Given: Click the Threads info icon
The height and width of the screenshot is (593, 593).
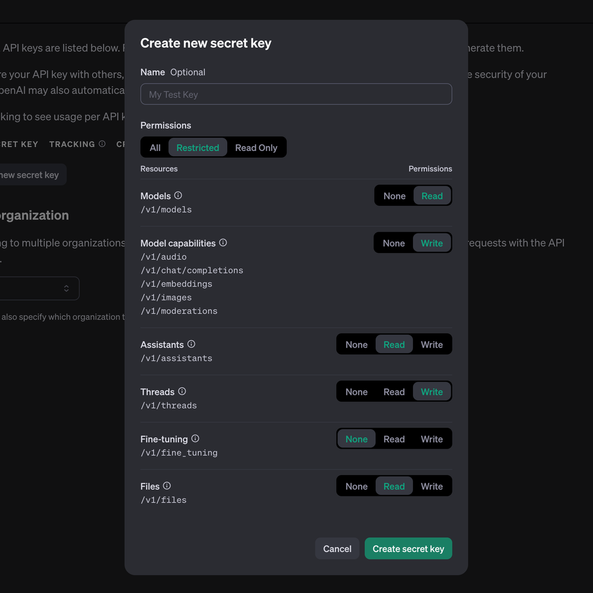Looking at the screenshot, I should [181, 391].
